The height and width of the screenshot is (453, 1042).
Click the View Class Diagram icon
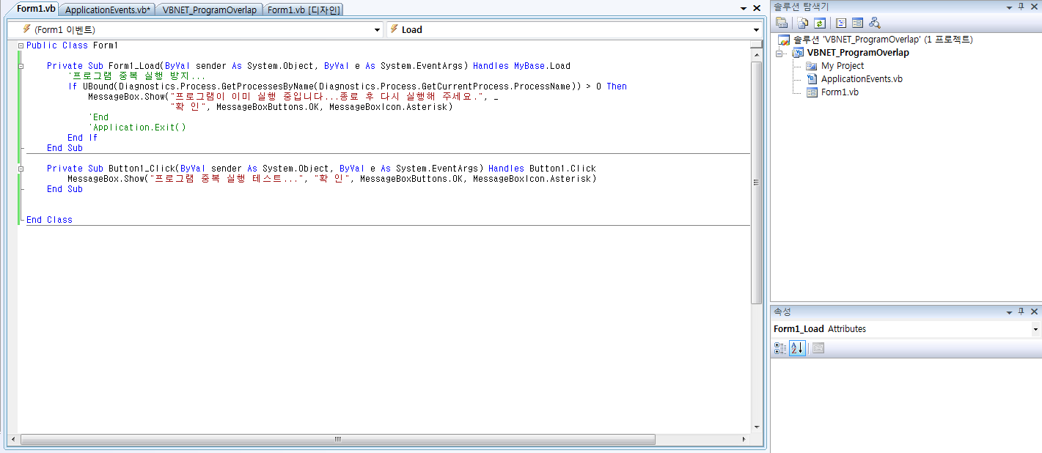point(874,23)
